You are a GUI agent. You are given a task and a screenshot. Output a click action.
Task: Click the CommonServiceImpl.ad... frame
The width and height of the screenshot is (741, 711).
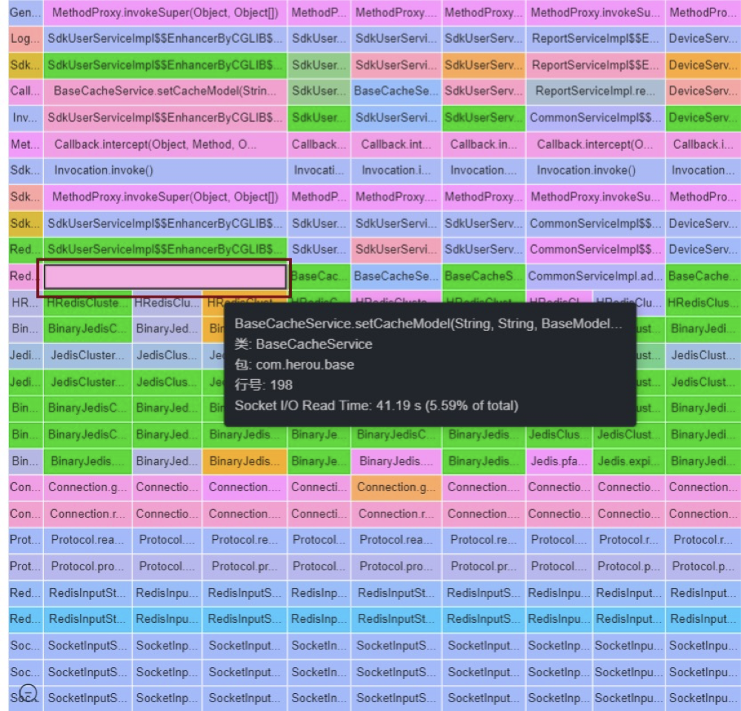pyautogui.click(x=595, y=276)
